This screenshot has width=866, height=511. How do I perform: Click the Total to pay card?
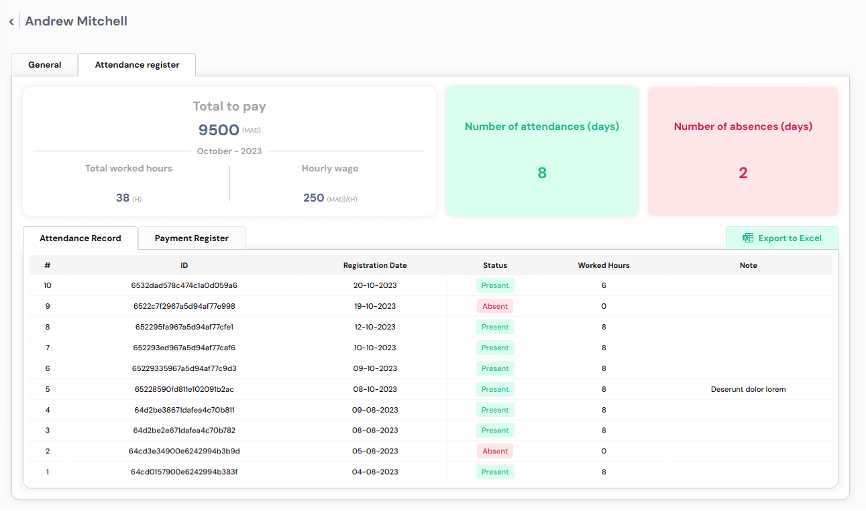(x=229, y=151)
